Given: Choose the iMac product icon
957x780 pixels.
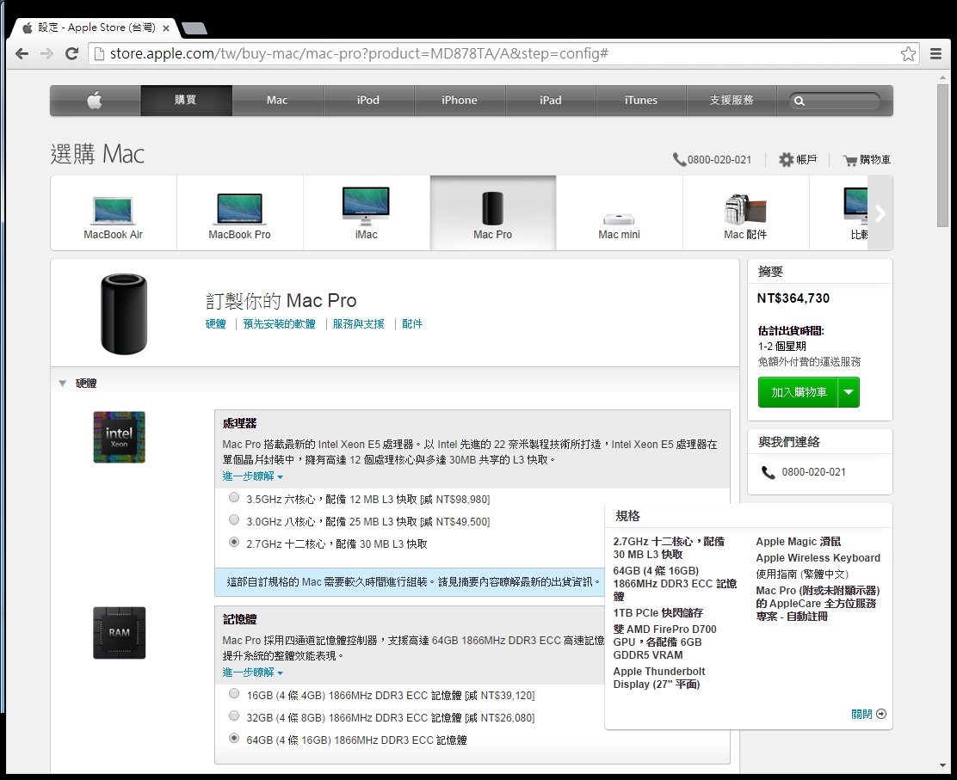Looking at the screenshot, I should pyautogui.click(x=366, y=206).
